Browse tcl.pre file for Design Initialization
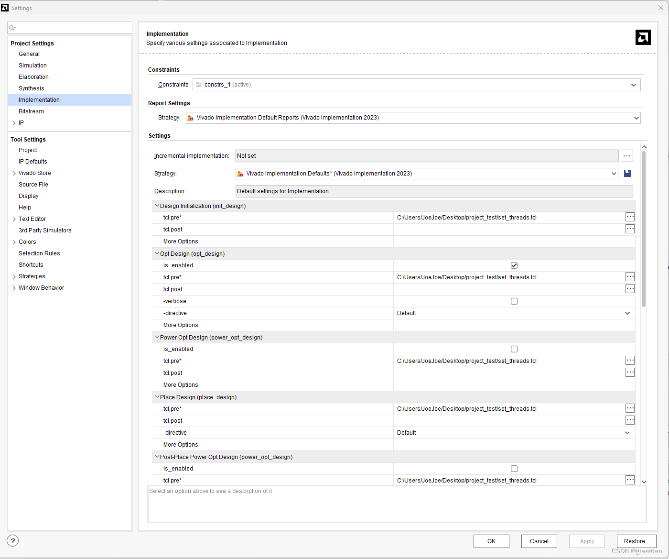669x559 pixels. click(630, 217)
